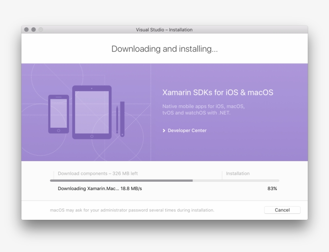Click the iPad tablet illustration

coord(92,112)
